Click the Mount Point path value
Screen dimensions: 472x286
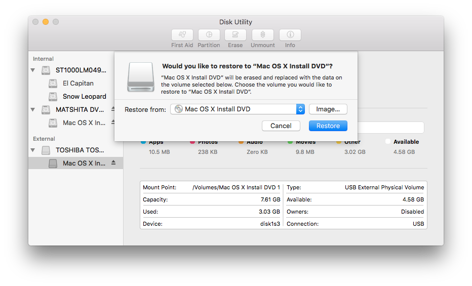point(237,187)
